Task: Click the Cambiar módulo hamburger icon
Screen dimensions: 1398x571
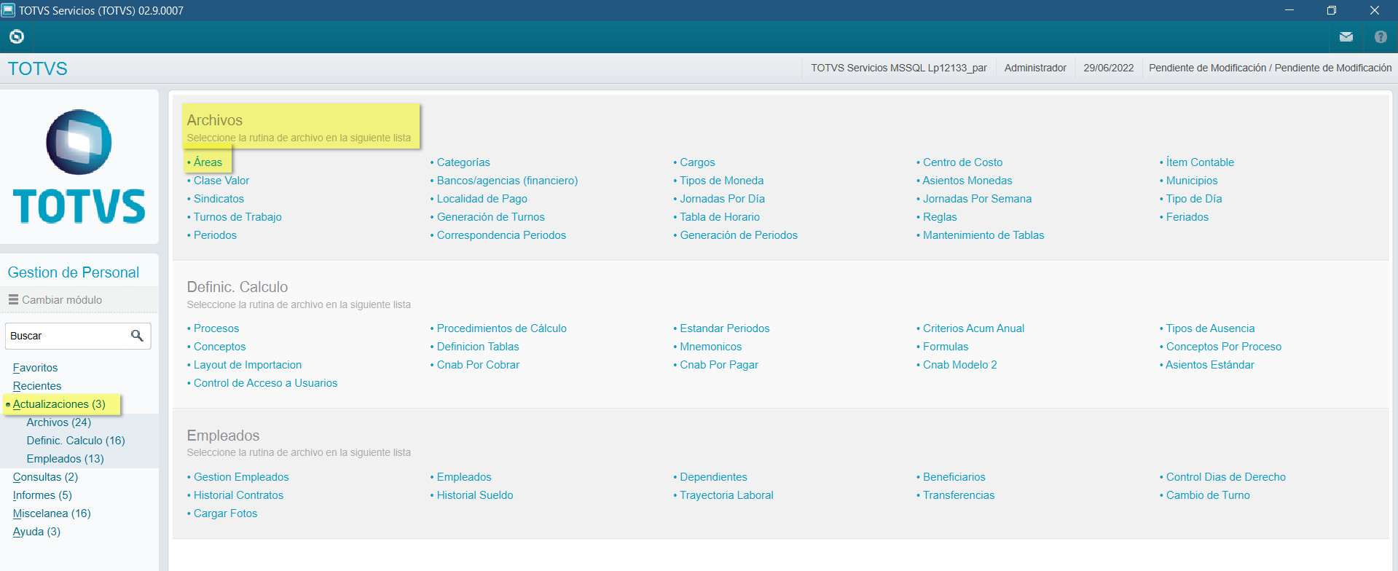Action: 13,299
